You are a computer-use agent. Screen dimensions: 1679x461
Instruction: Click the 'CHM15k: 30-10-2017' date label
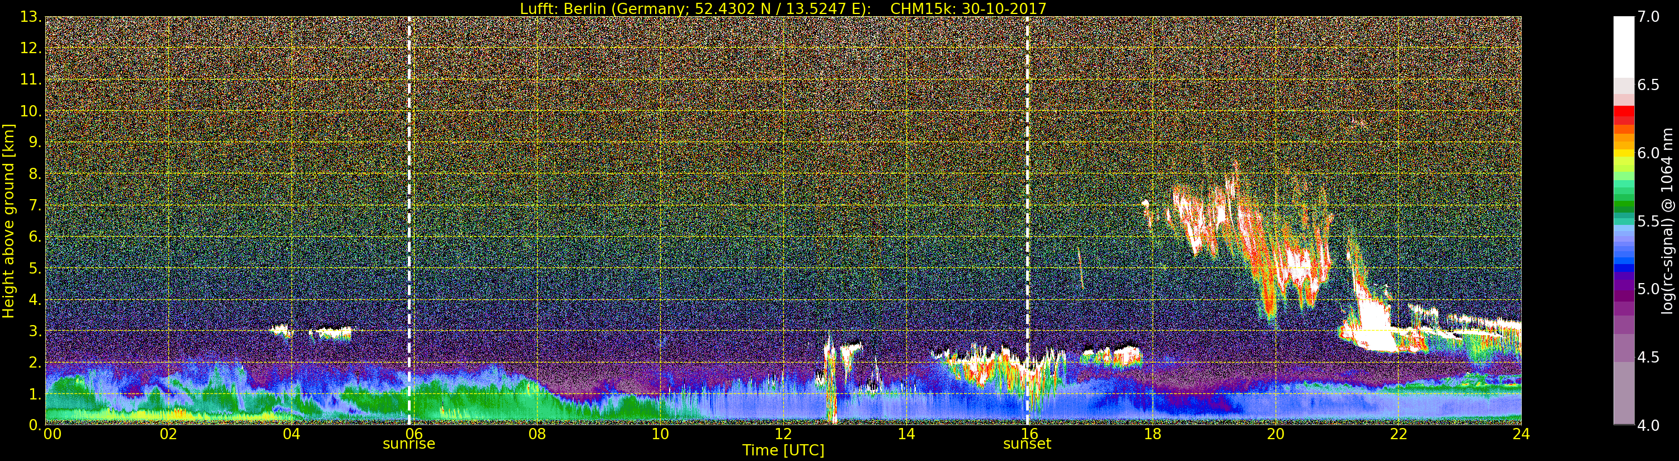(x=968, y=8)
